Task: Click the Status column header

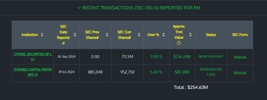Action: click(211, 35)
